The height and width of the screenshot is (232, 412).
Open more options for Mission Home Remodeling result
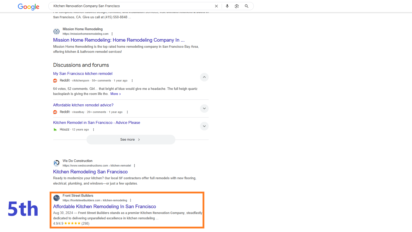click(x=112, y=34)
